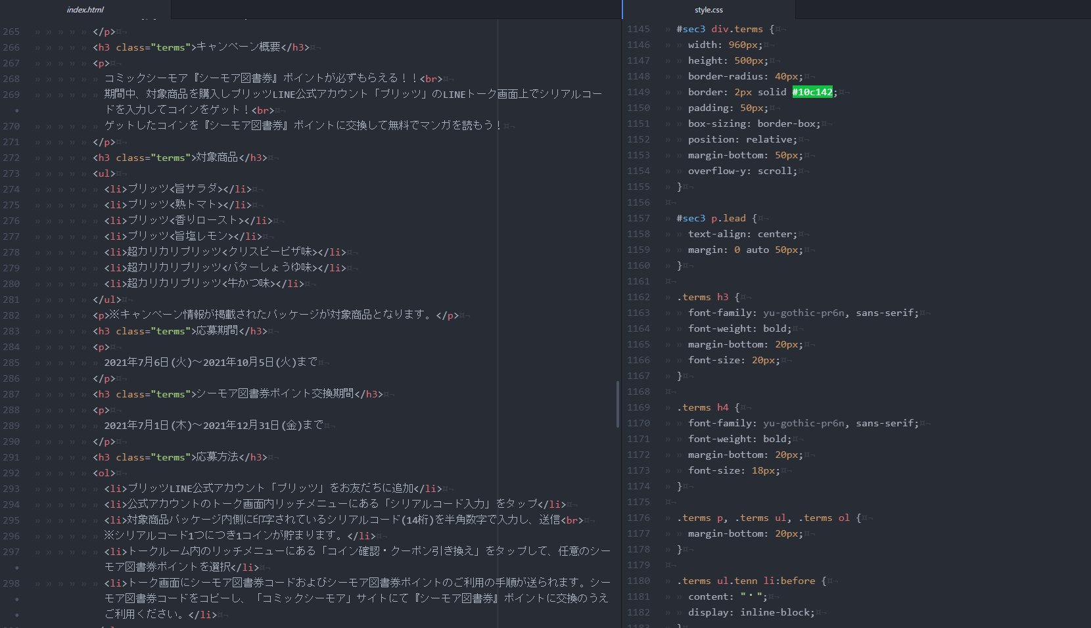Viewport: 1091px width, 628px height.
Task: Click line number 1145 in style.css gutter
Action: coord(638,29)
